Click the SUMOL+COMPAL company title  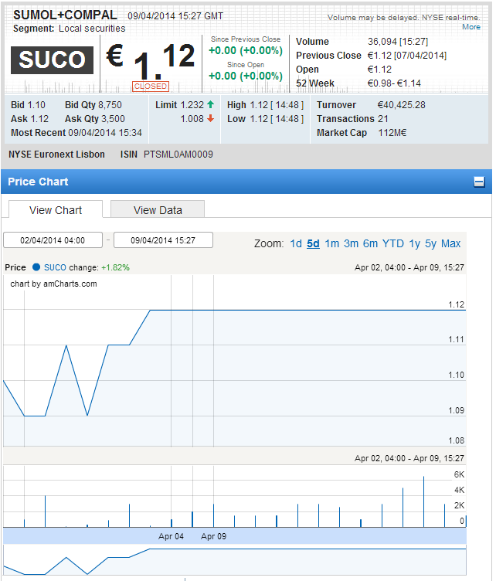(65, 15)
